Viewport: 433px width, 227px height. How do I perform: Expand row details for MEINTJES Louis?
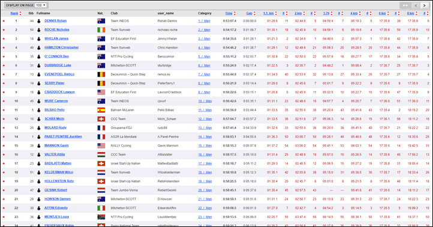tap(4, 217)
